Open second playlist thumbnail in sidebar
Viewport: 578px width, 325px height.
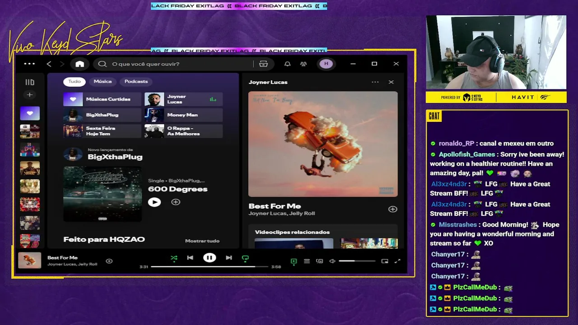30,131
